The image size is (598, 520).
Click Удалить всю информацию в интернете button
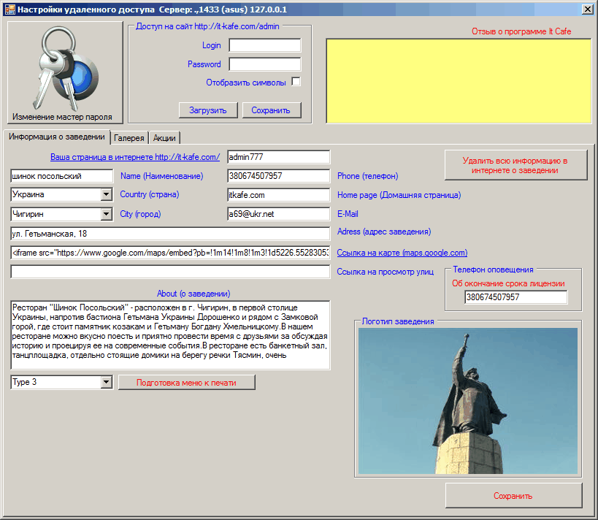[x=515, y=165]
